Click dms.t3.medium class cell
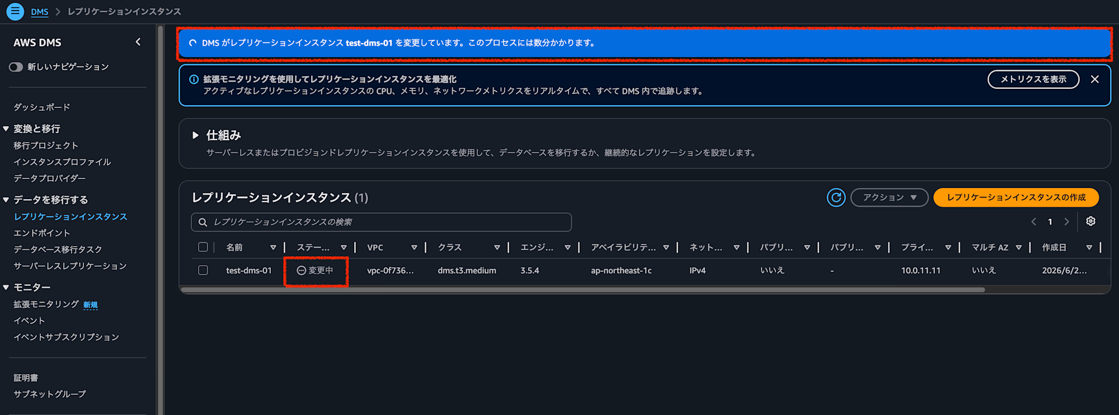The image size is (1119, 415). (x=467, y=271)
